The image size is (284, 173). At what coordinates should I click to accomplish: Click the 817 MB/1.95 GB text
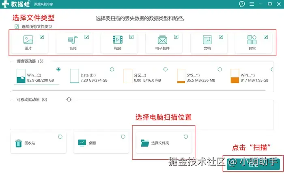coord(254,80)
